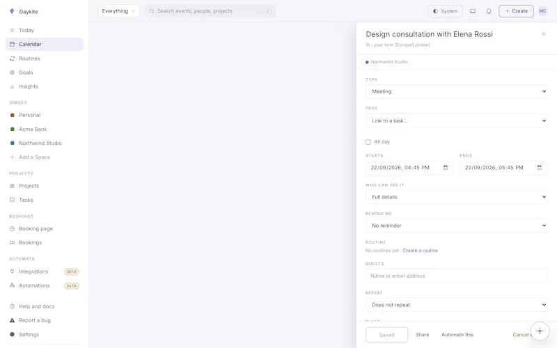This screenshot has height=348, width=557.
Task: Go to the Goals page
Action: point(45,72)
